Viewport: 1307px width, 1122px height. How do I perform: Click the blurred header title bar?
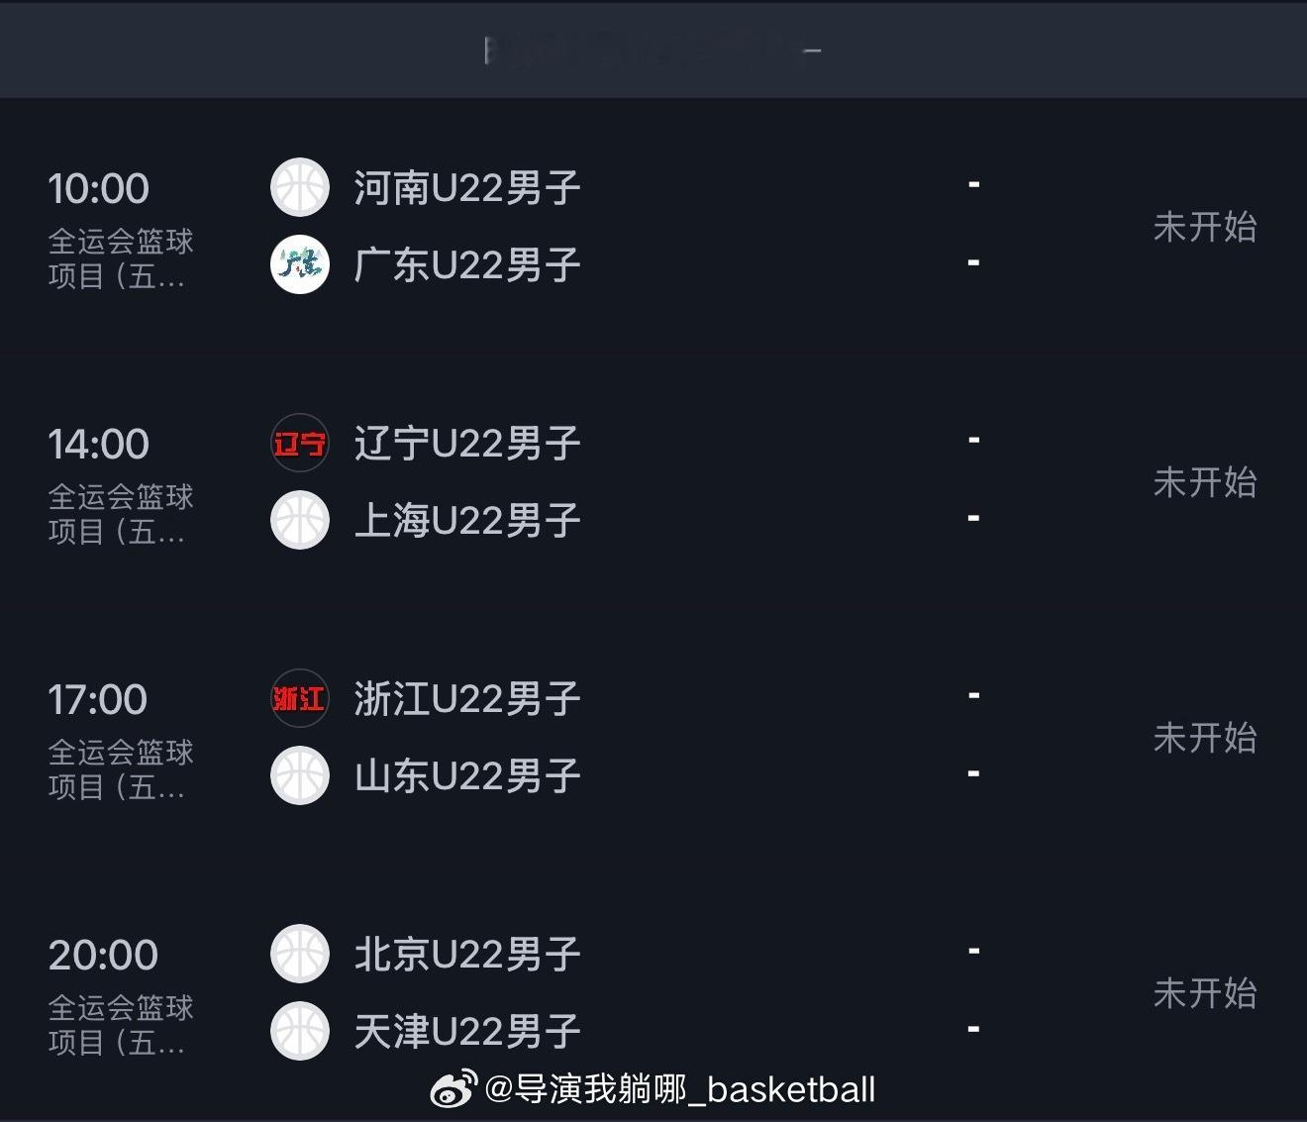(x=653, y=50)
